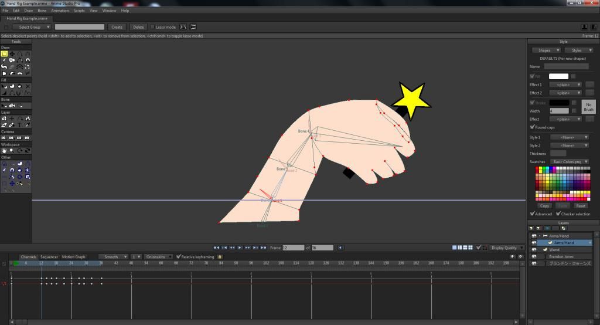Open the Shapes dropdown

[547, 50]
